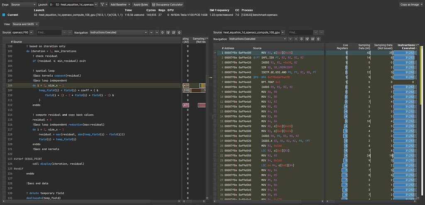Image resolution: width=425 pixels, height=205 pixels.
Task: Click the last jump icon in left Navigation toolbar
Action: 179,32
